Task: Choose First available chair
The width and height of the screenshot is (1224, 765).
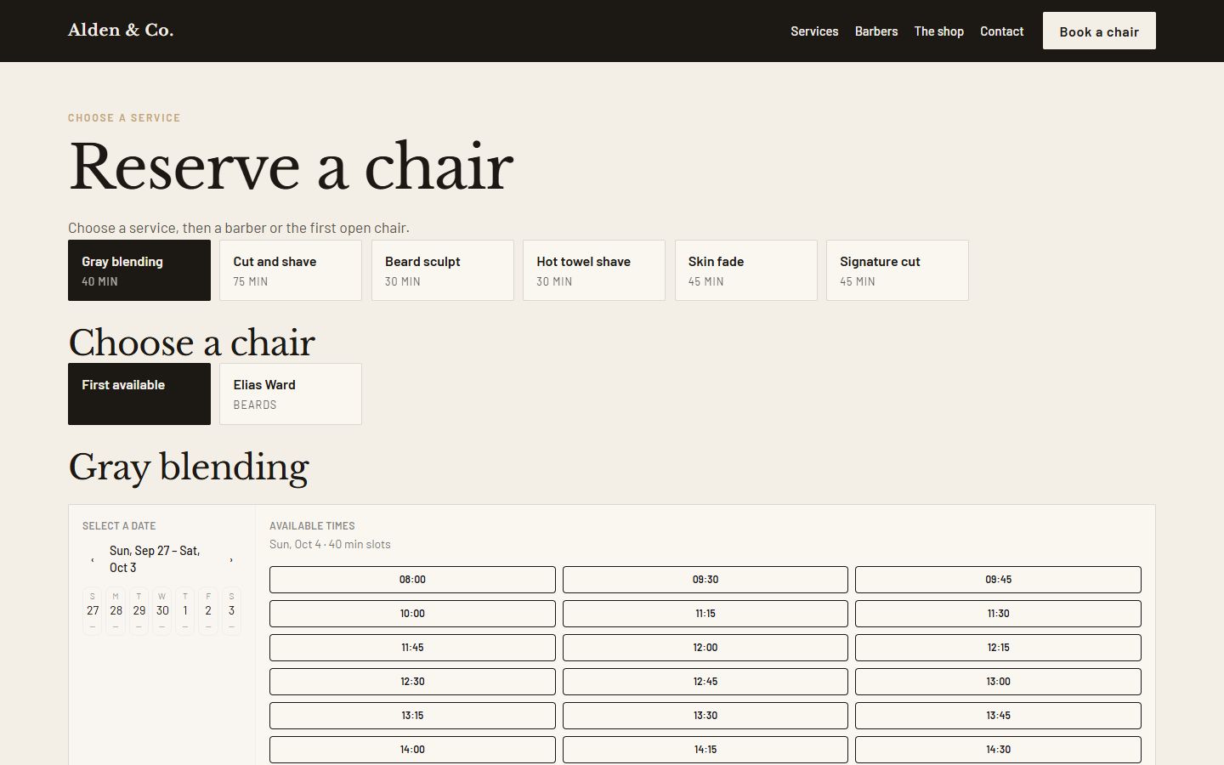Action: [x=139, y=394]
